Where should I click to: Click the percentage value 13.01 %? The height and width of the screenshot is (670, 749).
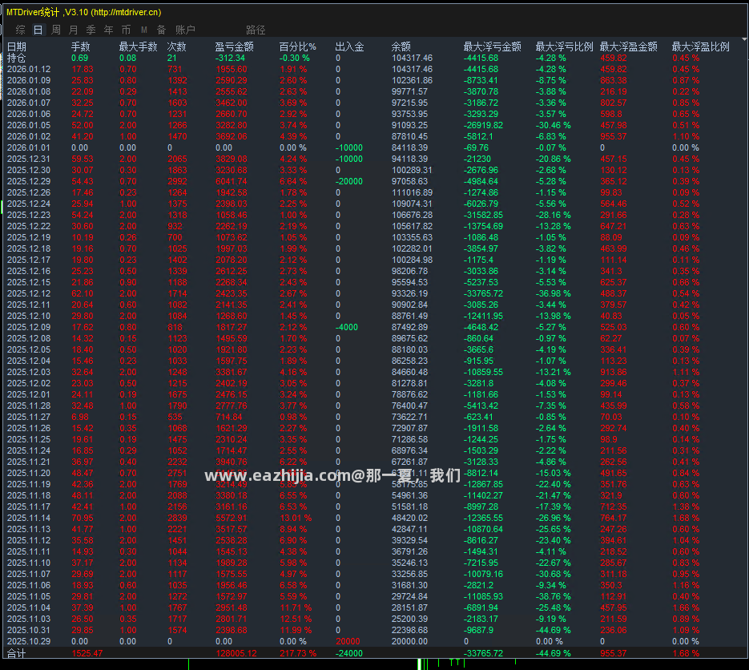pos(296,518)
